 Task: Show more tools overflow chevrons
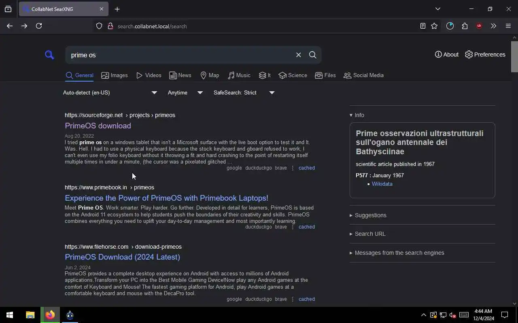point(493,26)
